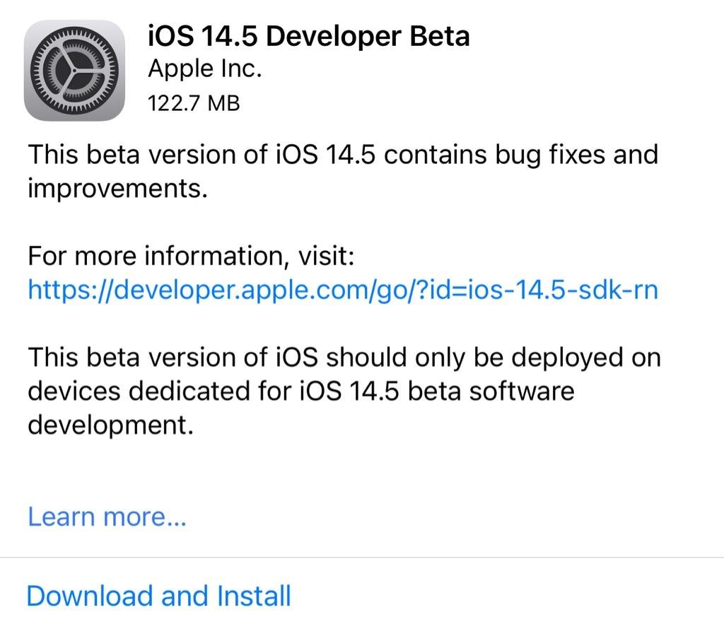Tap the 122.7 MB update size

[194, 103]
